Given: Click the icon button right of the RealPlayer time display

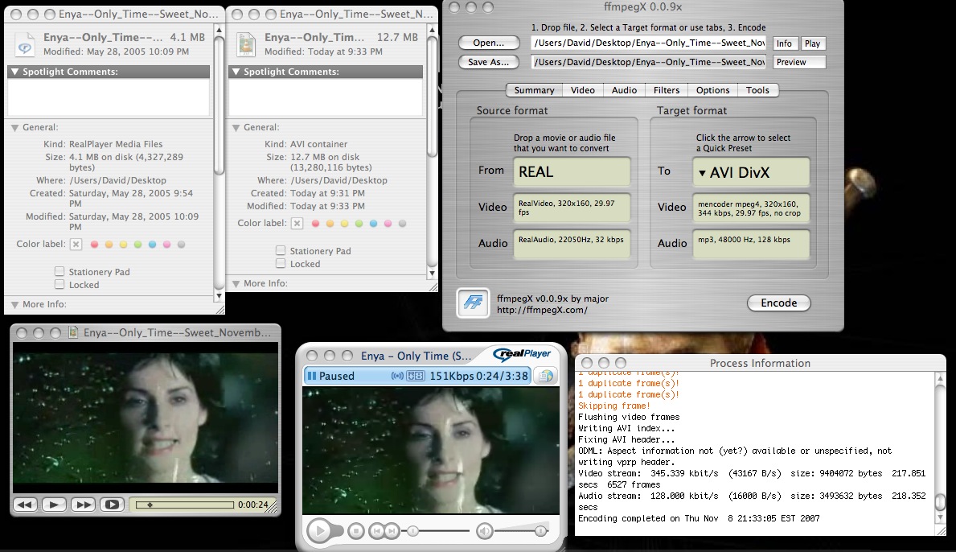Looking at the screenshot, I should pos(546,376).
